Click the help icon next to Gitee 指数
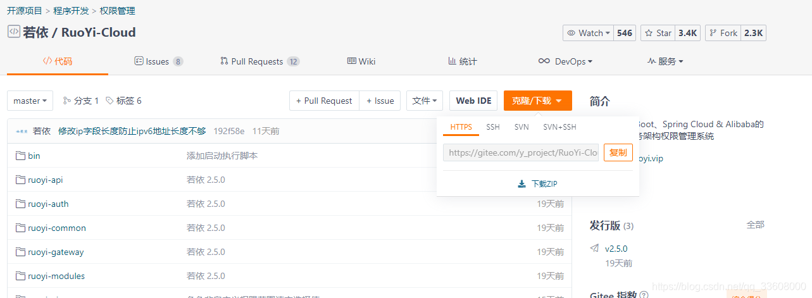 click(644, 295)
